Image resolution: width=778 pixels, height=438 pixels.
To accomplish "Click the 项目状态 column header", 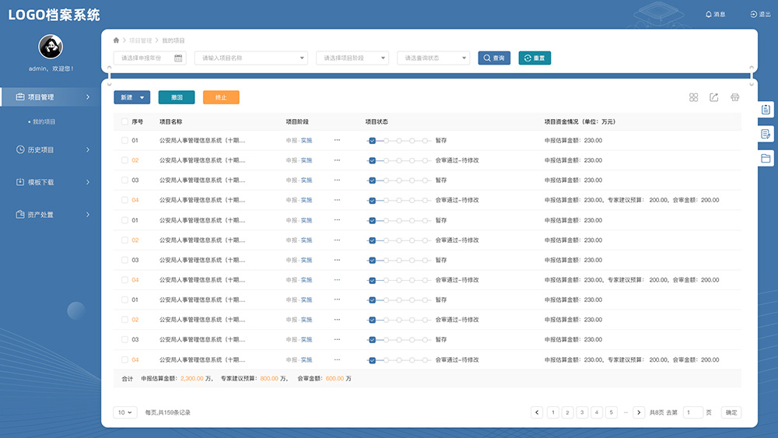I will [x=377, y=121].
